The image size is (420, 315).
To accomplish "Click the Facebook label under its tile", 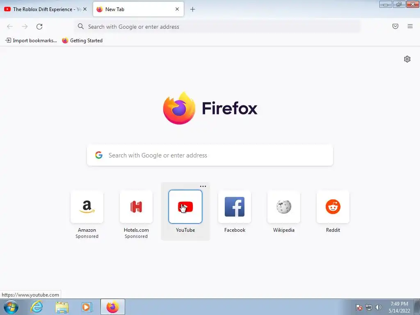I will pos(235,230).
